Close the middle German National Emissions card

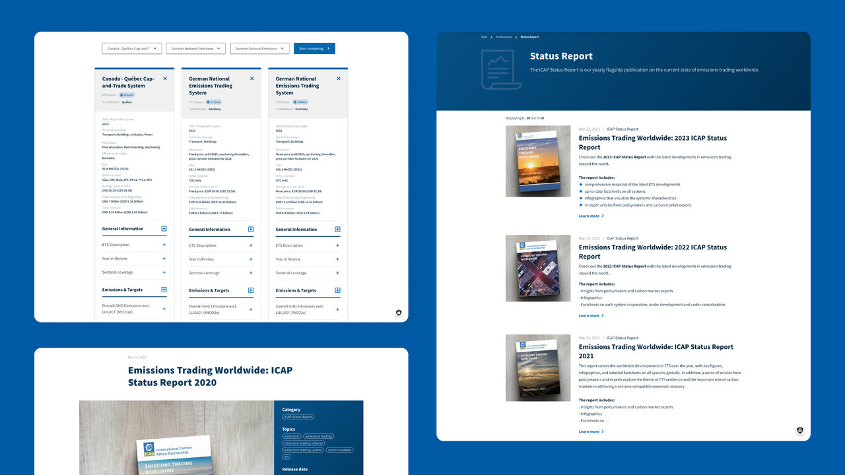click(252, 79)
